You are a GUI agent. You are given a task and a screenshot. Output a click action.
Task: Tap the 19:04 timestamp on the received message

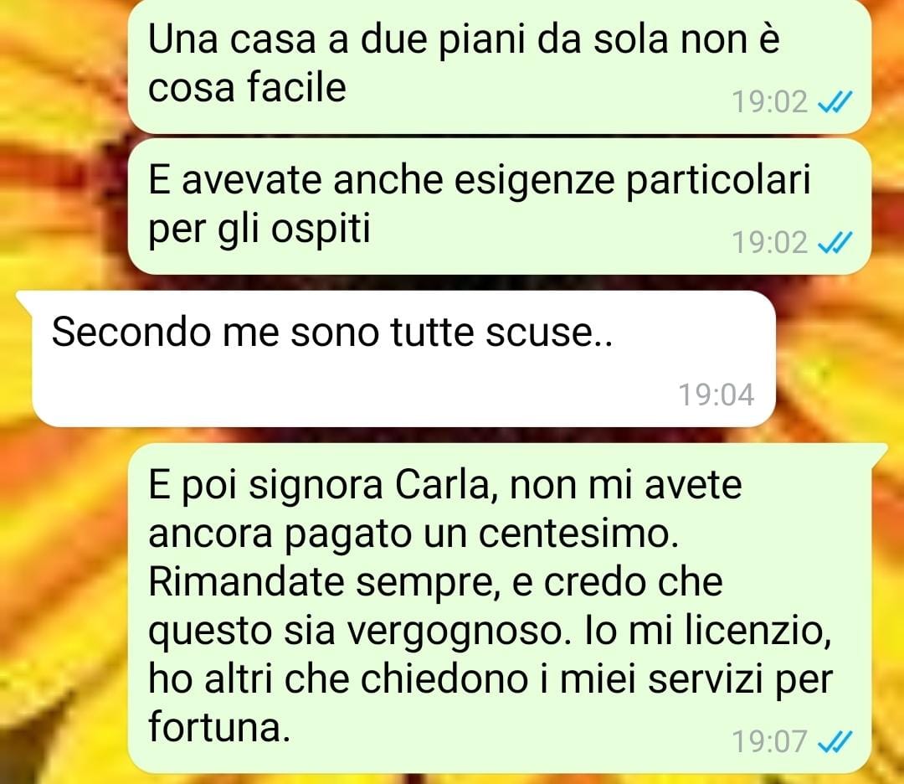click(716, 395)
